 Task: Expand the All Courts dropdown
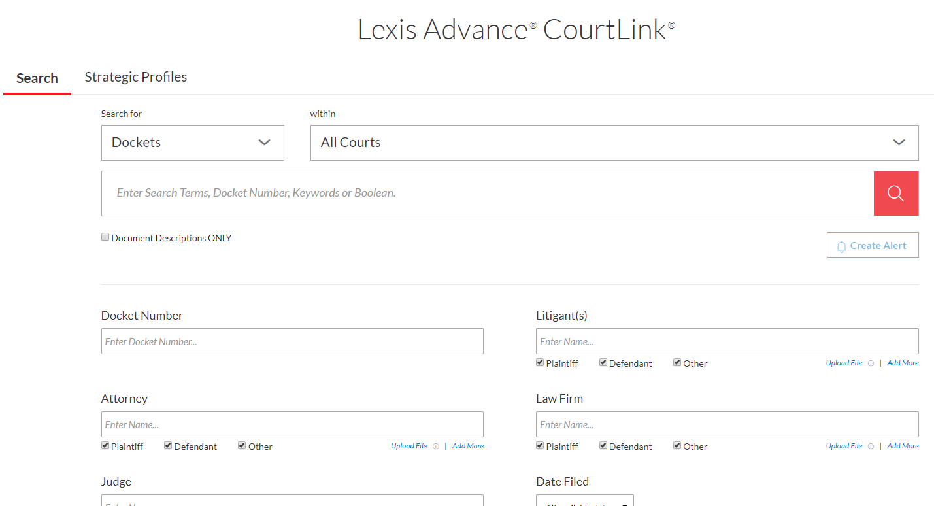(614, 143)
